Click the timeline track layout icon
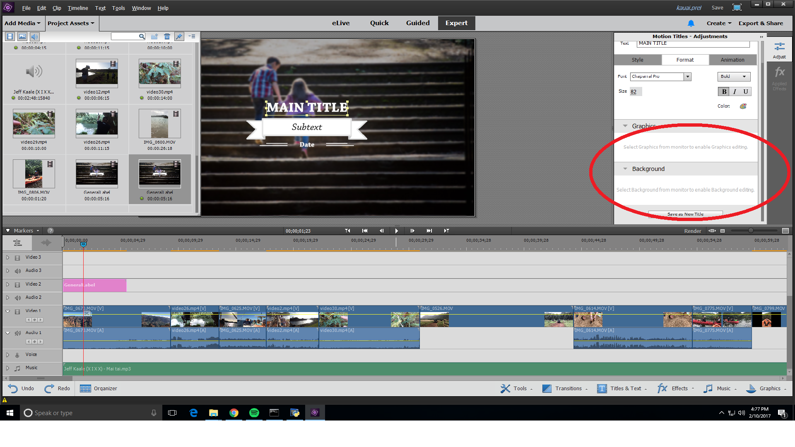The width and height of the screenshot is (795, 447). [17, 243]
